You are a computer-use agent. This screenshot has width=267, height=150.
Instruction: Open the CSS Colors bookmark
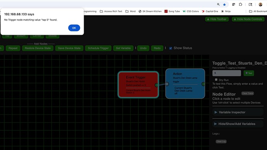tap(191, 11)
